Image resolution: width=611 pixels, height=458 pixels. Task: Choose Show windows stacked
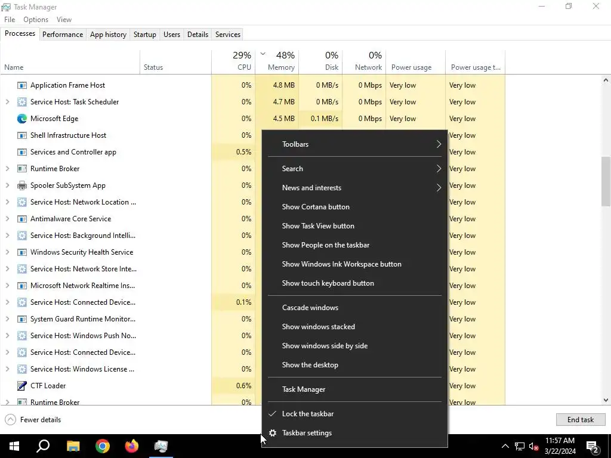point(354,327)
